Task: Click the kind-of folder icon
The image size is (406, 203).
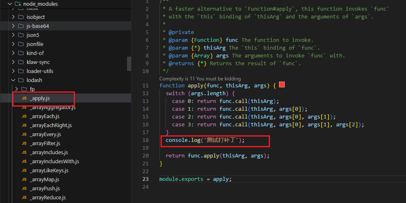Action: pos(21,53)
